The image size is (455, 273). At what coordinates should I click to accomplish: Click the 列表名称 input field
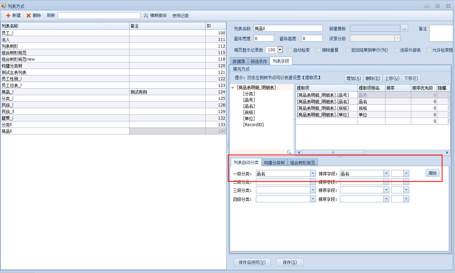pyautogui.click(x=288, y=29)
